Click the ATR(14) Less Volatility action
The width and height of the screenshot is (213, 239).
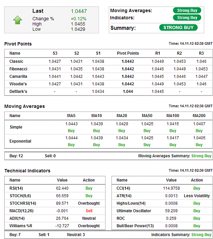point(197,196)
